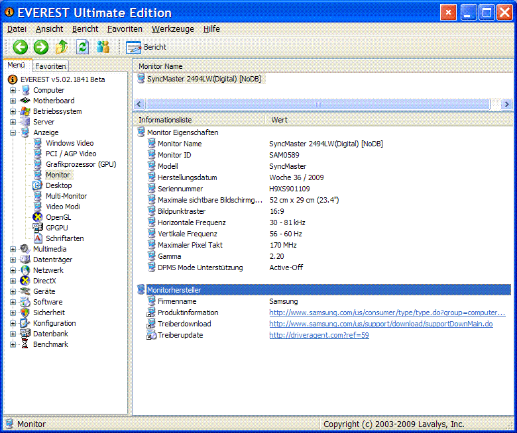
Task: Click the orange X button in title bar
Action: pos(448,13)
